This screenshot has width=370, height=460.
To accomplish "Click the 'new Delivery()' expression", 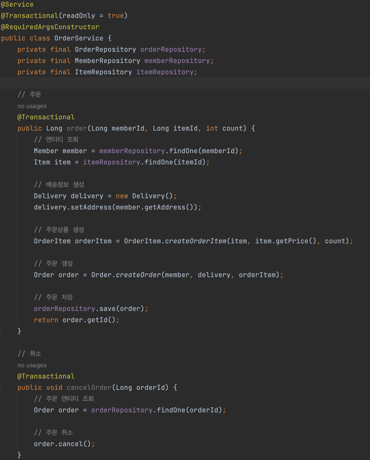I will (144, 196).
